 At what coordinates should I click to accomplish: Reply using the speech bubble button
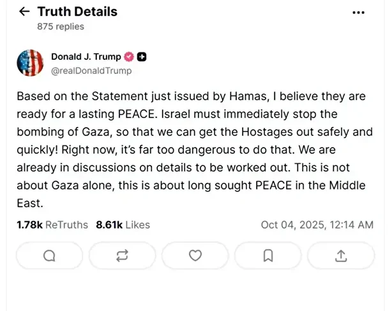click(x=49, y=256)
